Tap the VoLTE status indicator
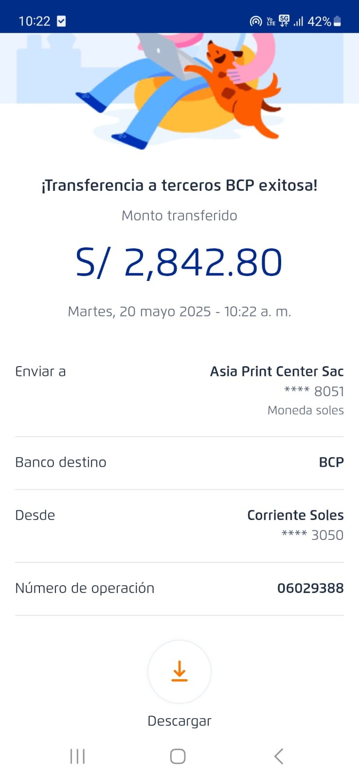The image size is (359, 779). tap(270, 21)
